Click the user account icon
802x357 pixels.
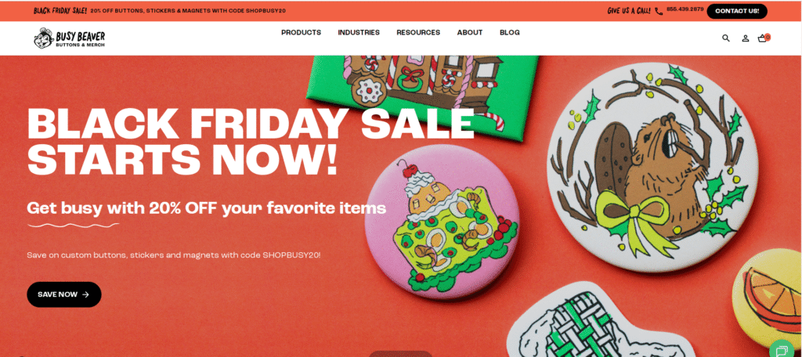(746, 38)
